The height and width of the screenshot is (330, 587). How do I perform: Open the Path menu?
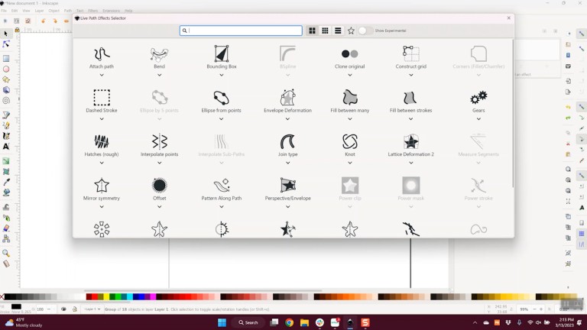point(68,11)
